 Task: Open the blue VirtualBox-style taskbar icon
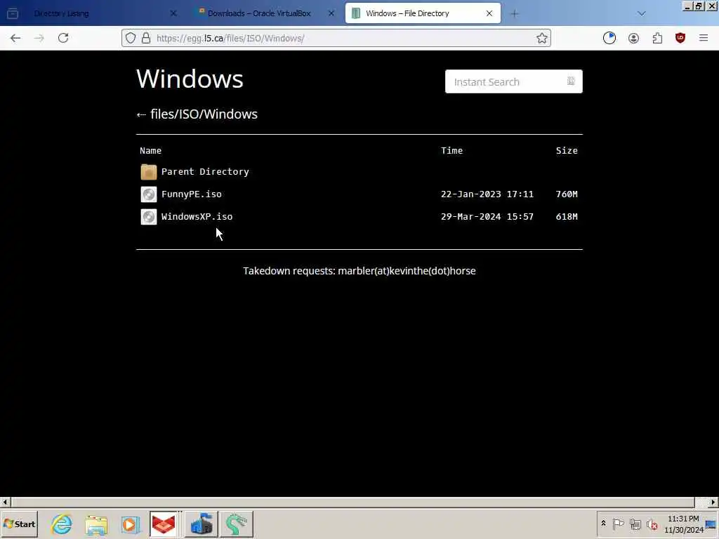(x=202, y=524)
